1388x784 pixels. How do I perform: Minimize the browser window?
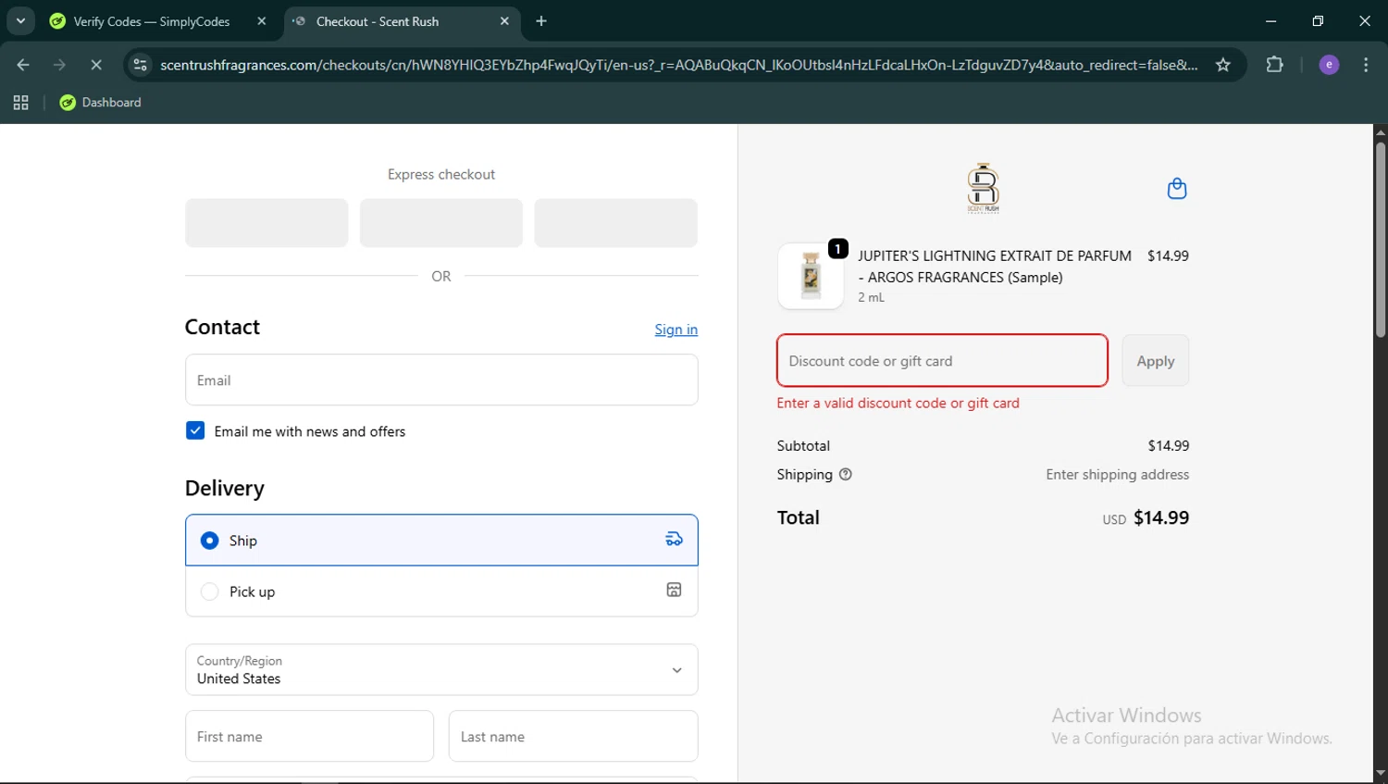pyautogui.click(x=1271, y=20)
